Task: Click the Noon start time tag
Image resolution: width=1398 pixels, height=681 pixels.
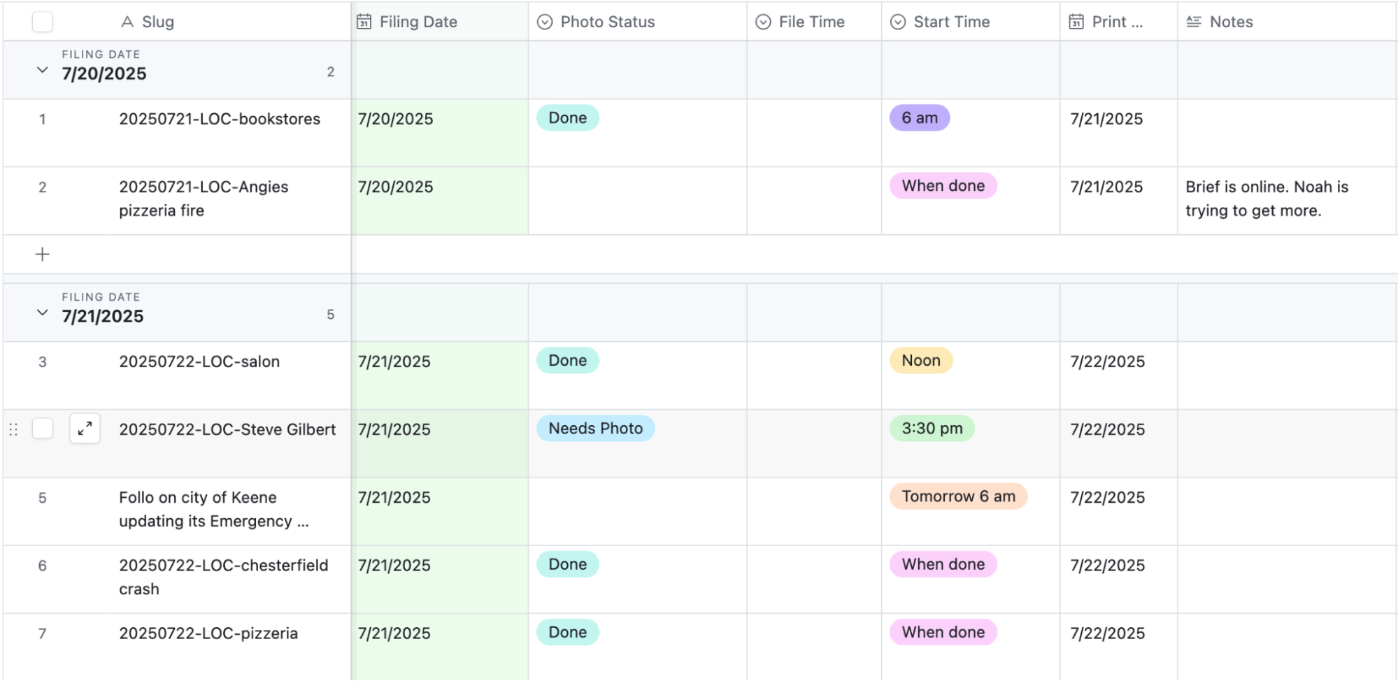Action: 921,360
